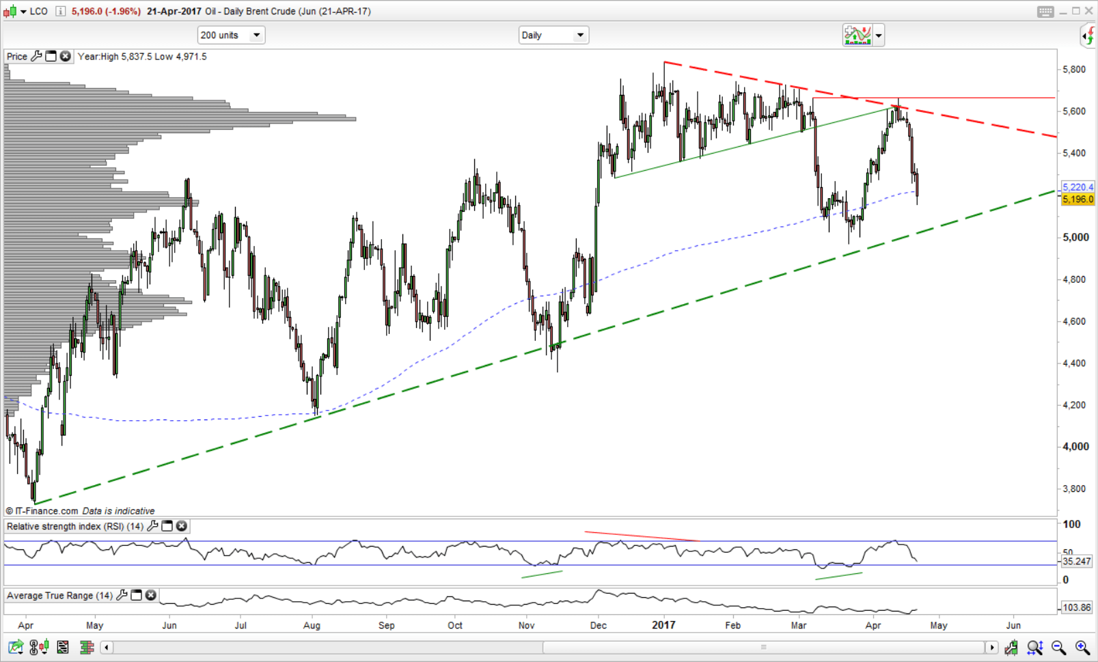Click the zoom in magnifier icon

(1082, 647)
